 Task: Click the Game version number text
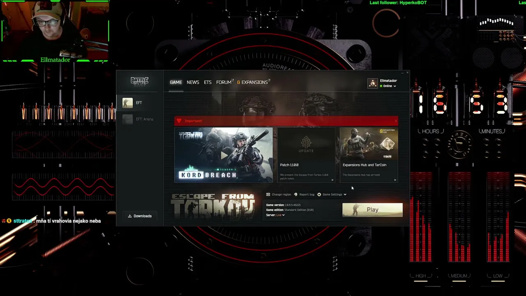[293, 205]
